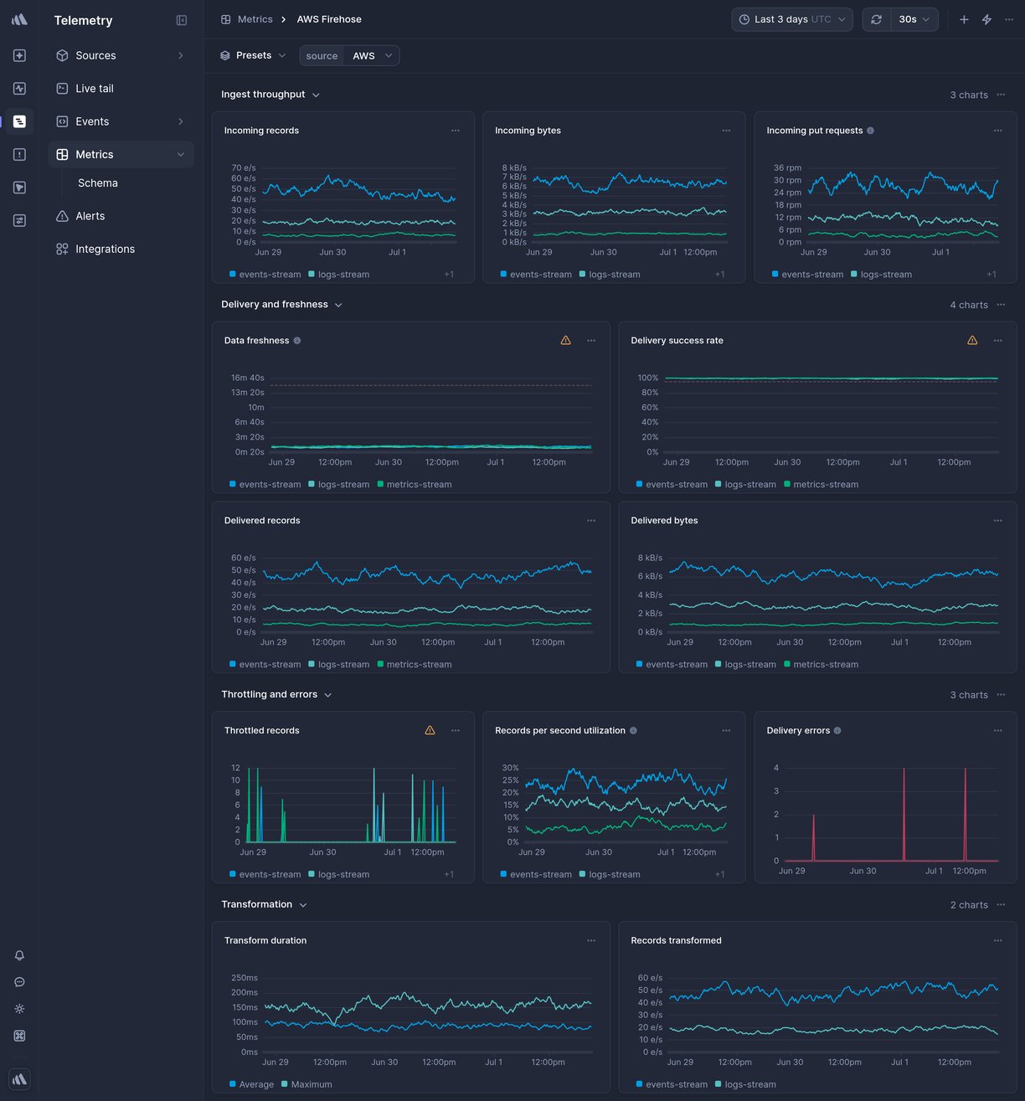The width and height of the screenshot is (1025, 1101).
Task: Show +1 more series in Incoming records
Action: click(x=449, y=275)
